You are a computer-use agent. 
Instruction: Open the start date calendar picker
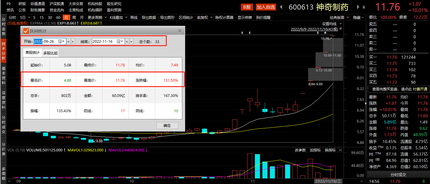point(61,41)
